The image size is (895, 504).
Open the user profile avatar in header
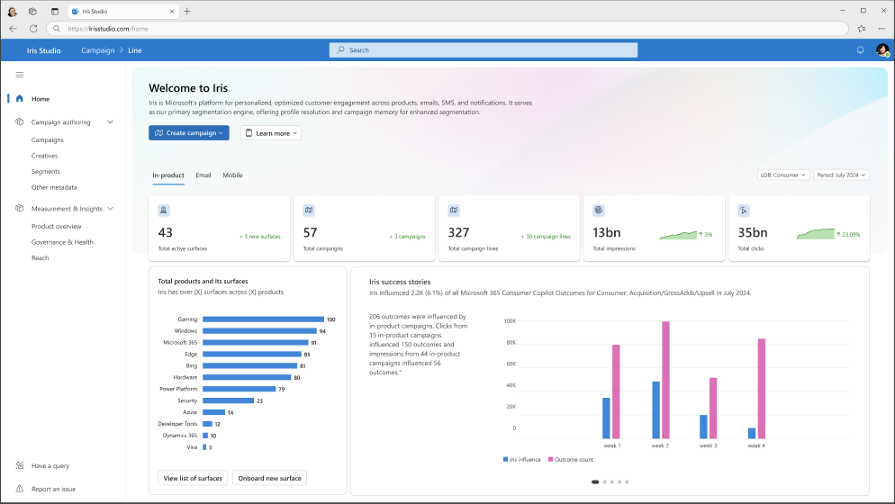coord(882,50)
